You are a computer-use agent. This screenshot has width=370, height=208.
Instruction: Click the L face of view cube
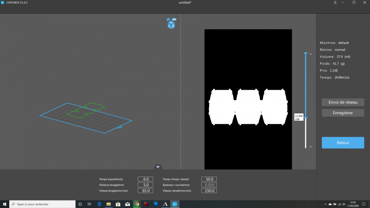(x=170, y=26)
